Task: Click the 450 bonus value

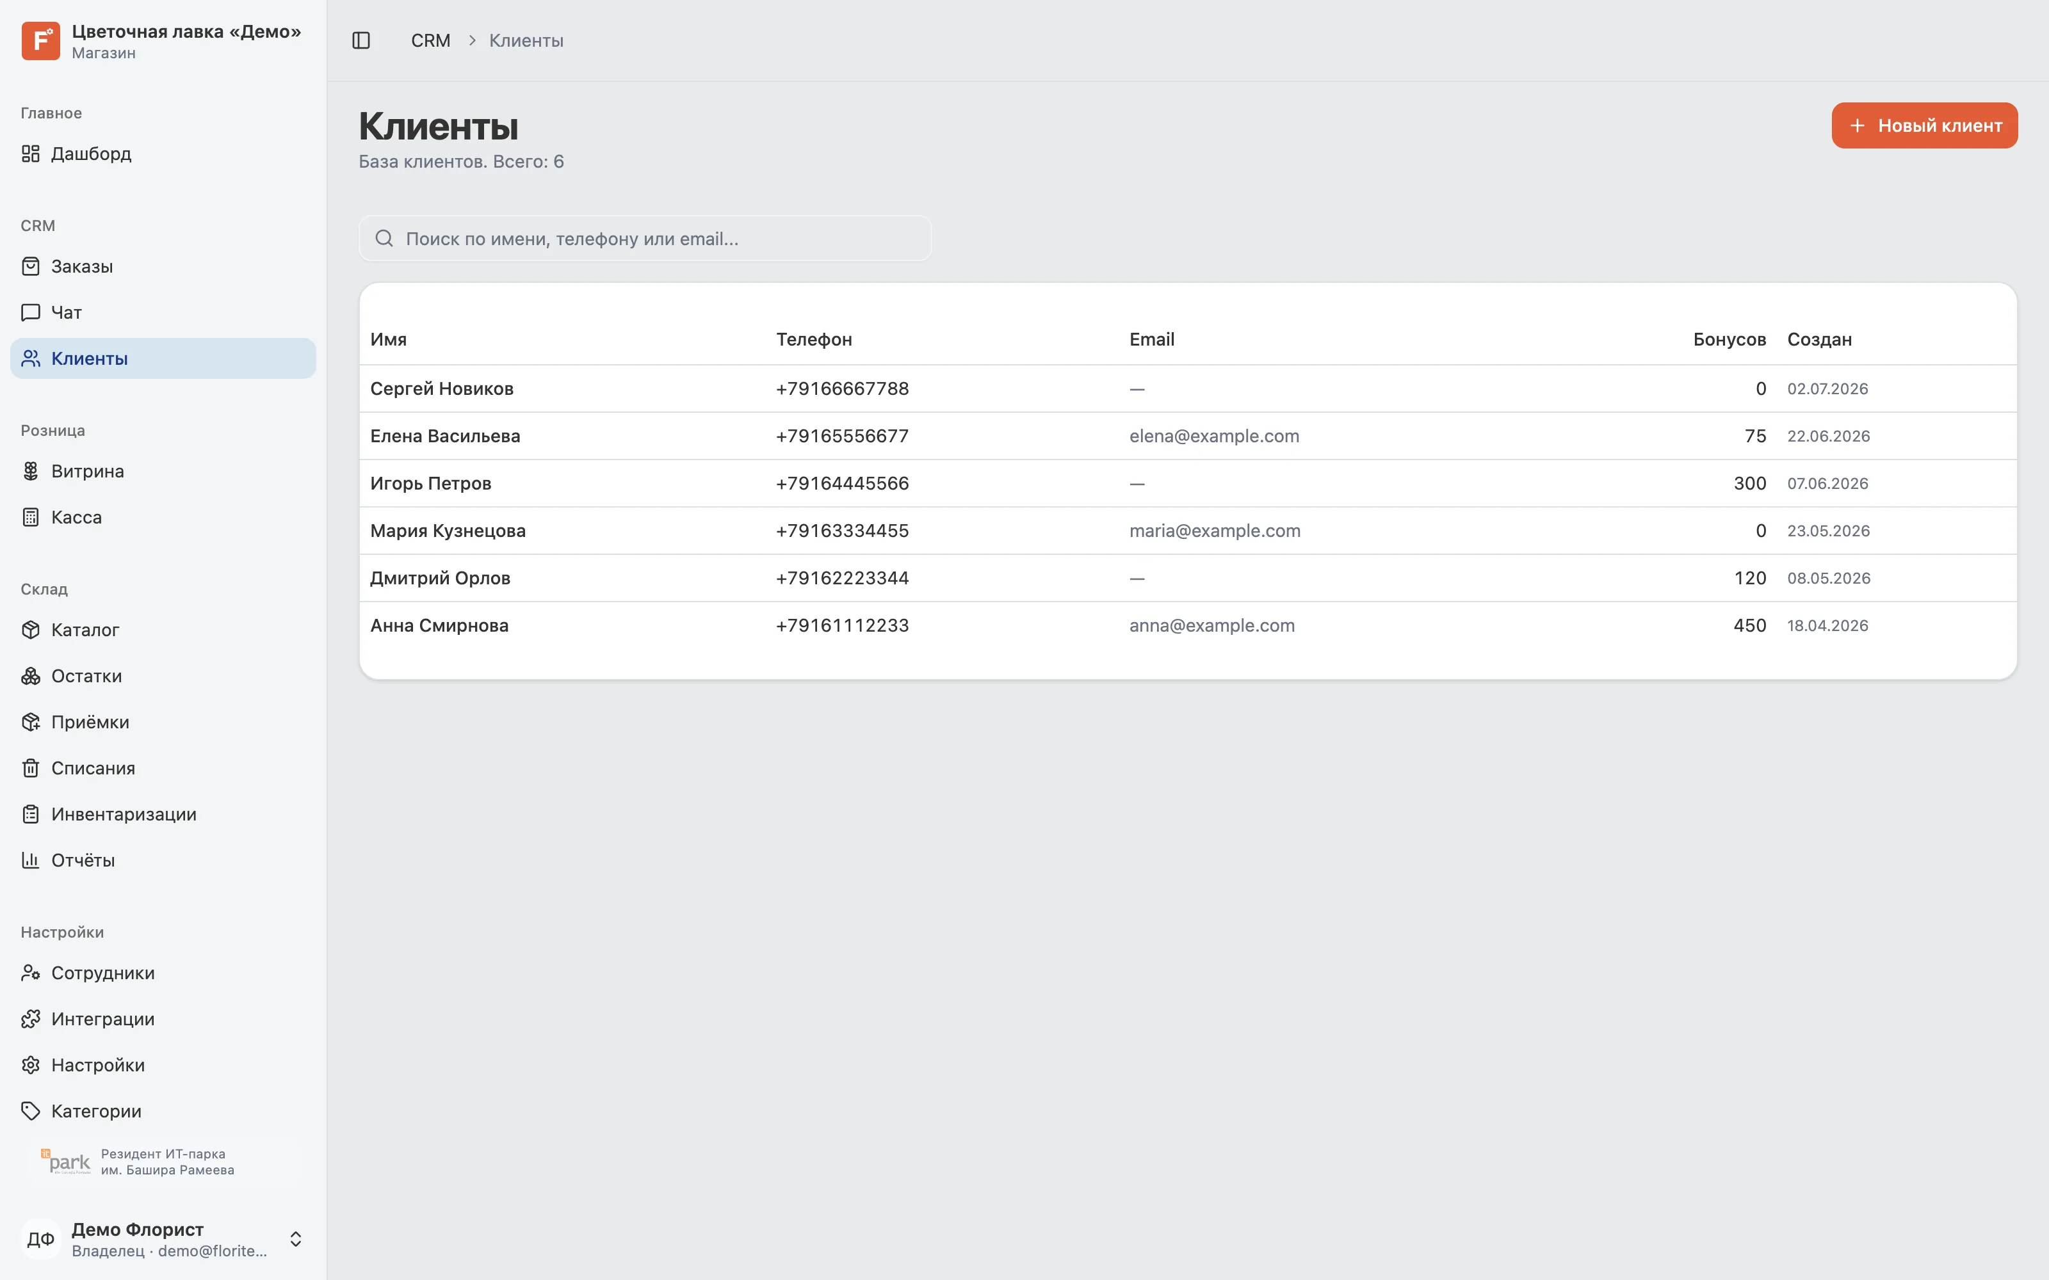Action: click(1749, 626)
